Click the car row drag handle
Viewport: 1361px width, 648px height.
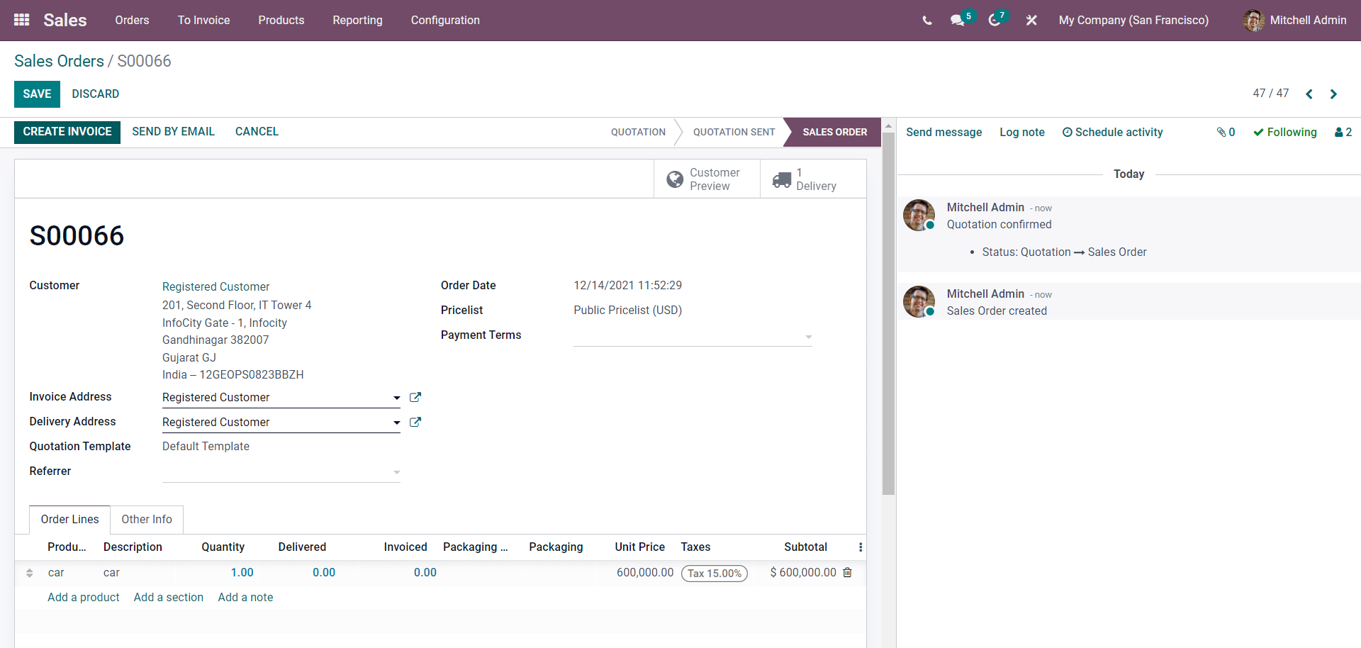point(30,573)
